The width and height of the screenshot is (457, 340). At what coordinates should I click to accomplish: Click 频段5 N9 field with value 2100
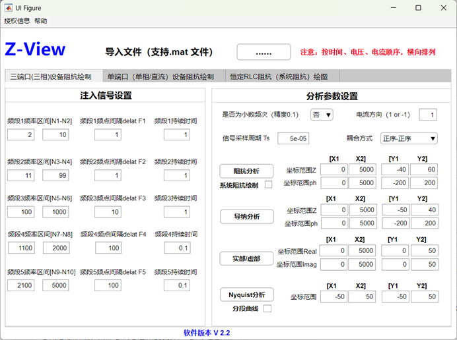pyautogui.click(x=20, y=285)
